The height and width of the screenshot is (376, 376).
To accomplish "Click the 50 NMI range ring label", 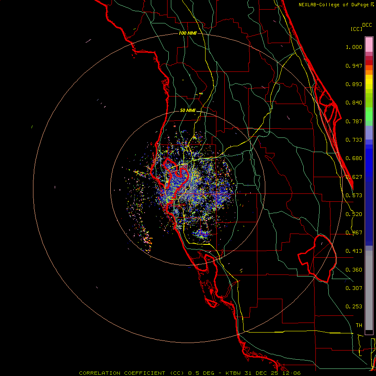I will [x=188, y=111].
